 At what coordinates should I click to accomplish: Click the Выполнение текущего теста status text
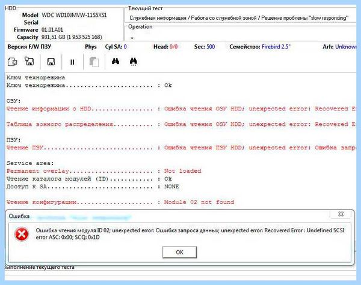pos(39,268)
